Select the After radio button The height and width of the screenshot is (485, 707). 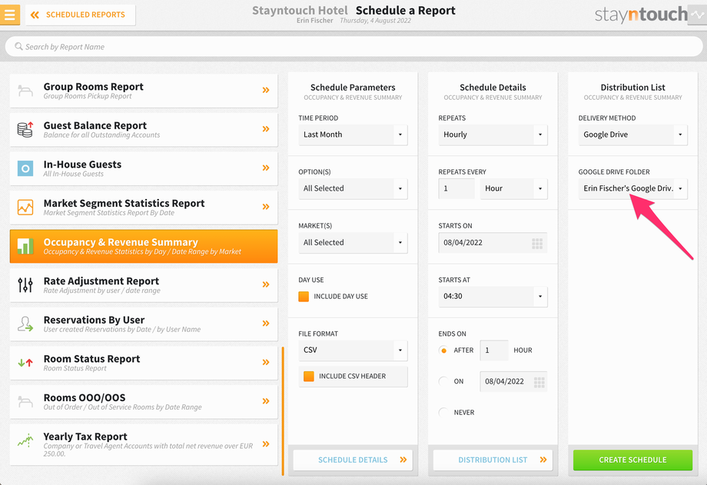coord(443,350)
